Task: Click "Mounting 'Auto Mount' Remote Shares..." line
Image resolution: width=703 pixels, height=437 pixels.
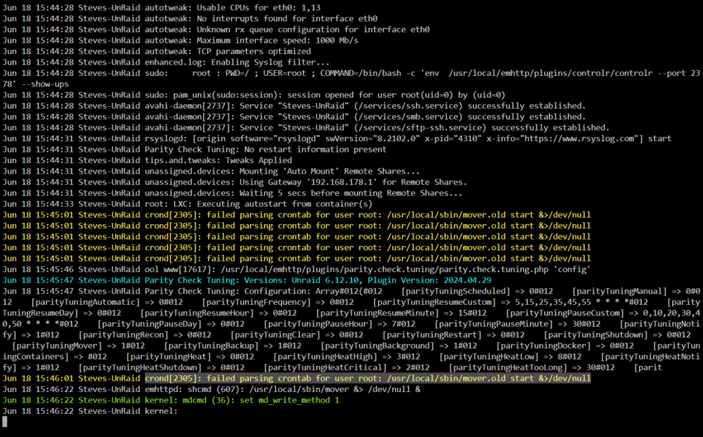Action: click(x=330, y=171)
